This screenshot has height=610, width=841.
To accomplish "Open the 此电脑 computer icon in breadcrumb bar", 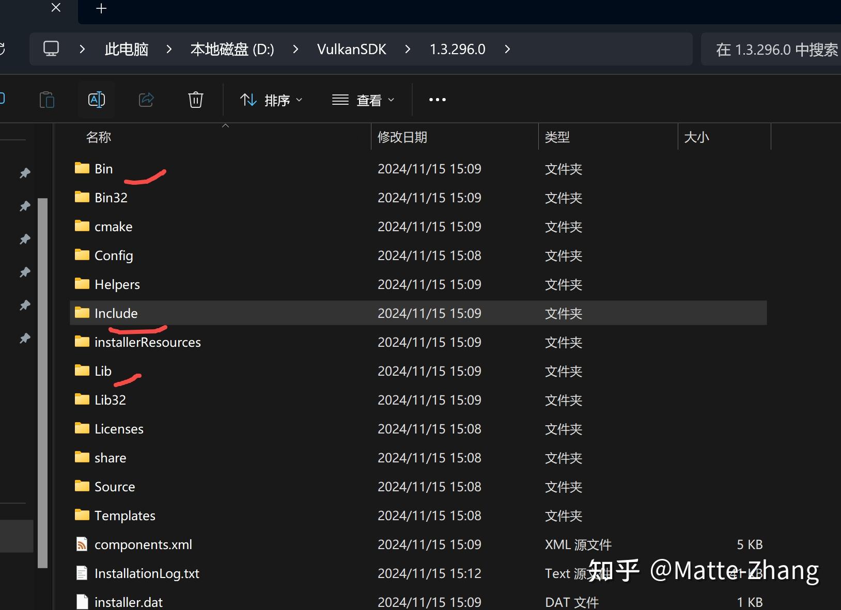I will pos(51,49).
